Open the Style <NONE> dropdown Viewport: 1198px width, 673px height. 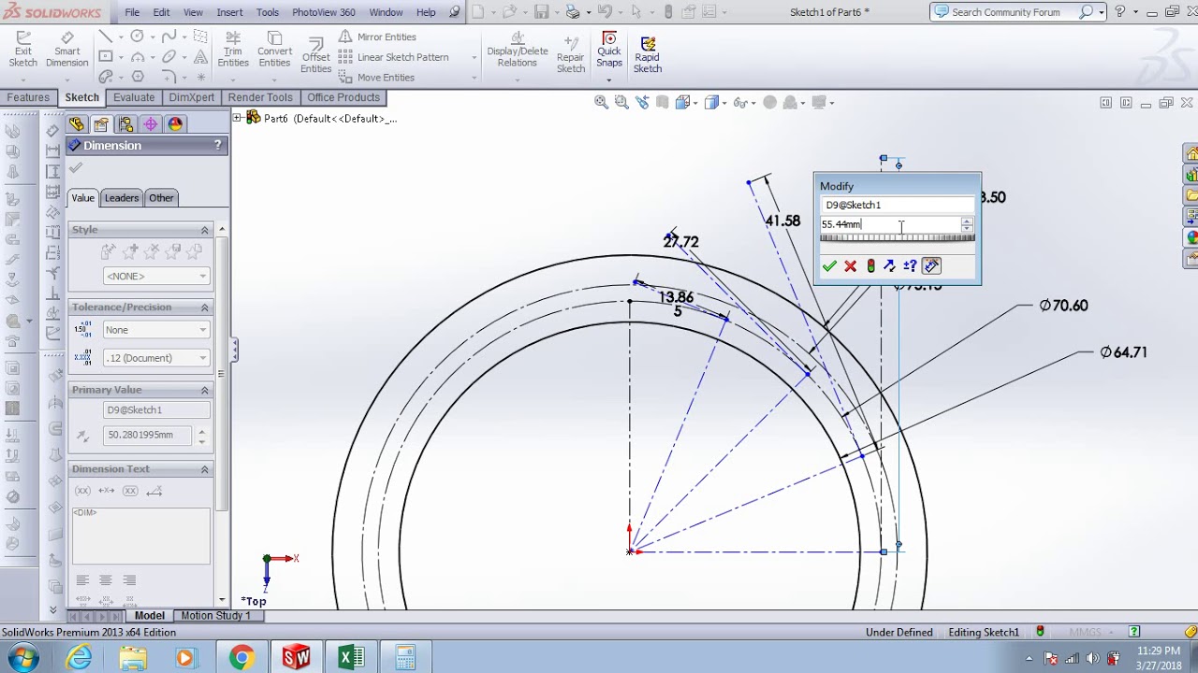tap(156, 276)
